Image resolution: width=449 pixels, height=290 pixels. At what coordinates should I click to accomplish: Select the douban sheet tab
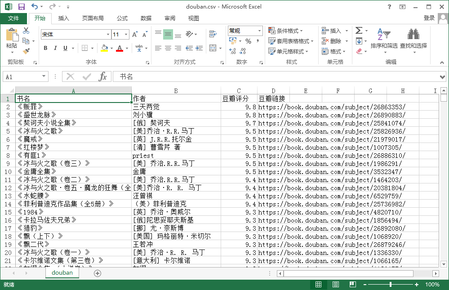coord(62,273)
